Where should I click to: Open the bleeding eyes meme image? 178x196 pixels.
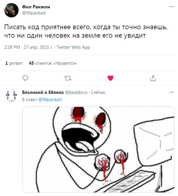point(98,150)
